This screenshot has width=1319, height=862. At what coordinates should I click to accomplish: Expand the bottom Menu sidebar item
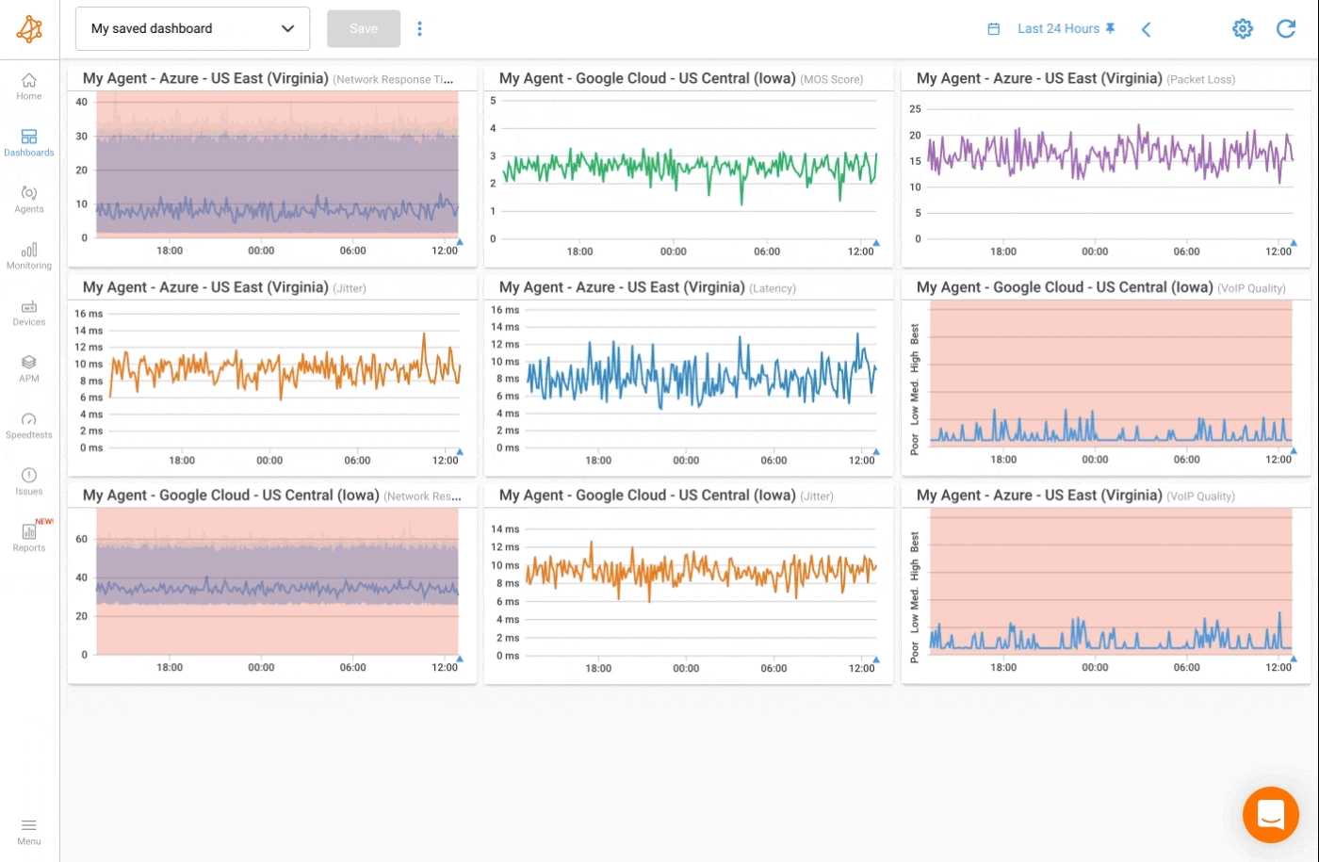tap(29, 831)
